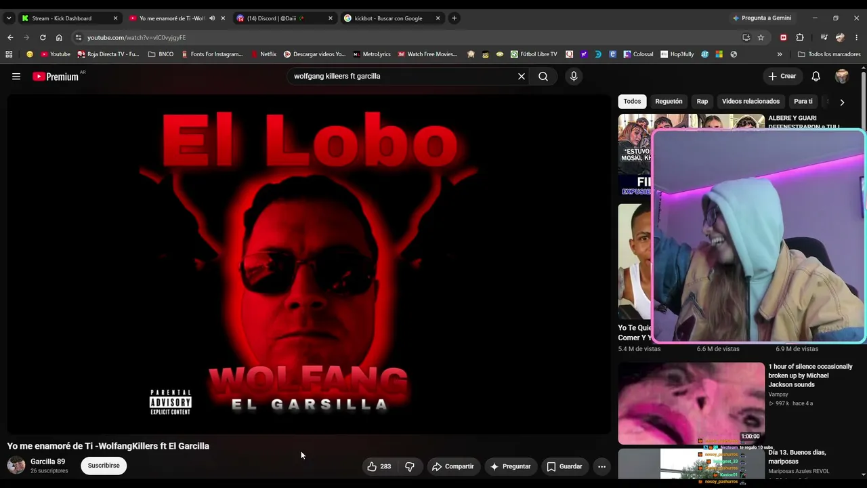Image resolution: width=867 pixels, height=488 pixels.
Task: Open the Colossal bookmark
Action: coord(639,54)
